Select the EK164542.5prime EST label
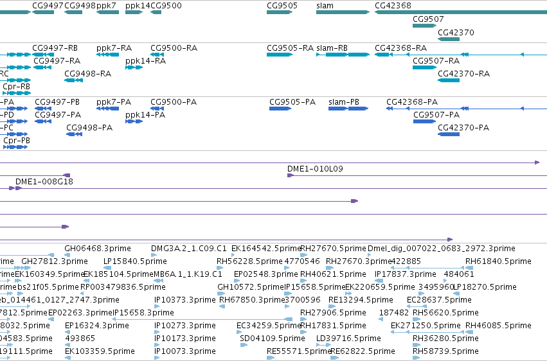Viewport: 547px width, 361px height. [266, 249]
